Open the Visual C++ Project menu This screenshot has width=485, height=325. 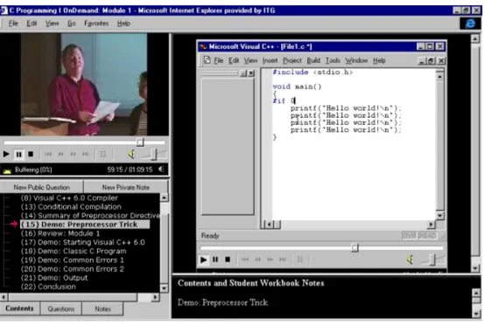(x=292, y=60)
